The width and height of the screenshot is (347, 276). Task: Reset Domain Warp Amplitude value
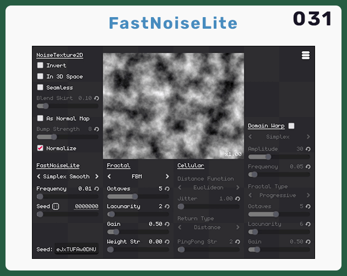coord(308,149)
